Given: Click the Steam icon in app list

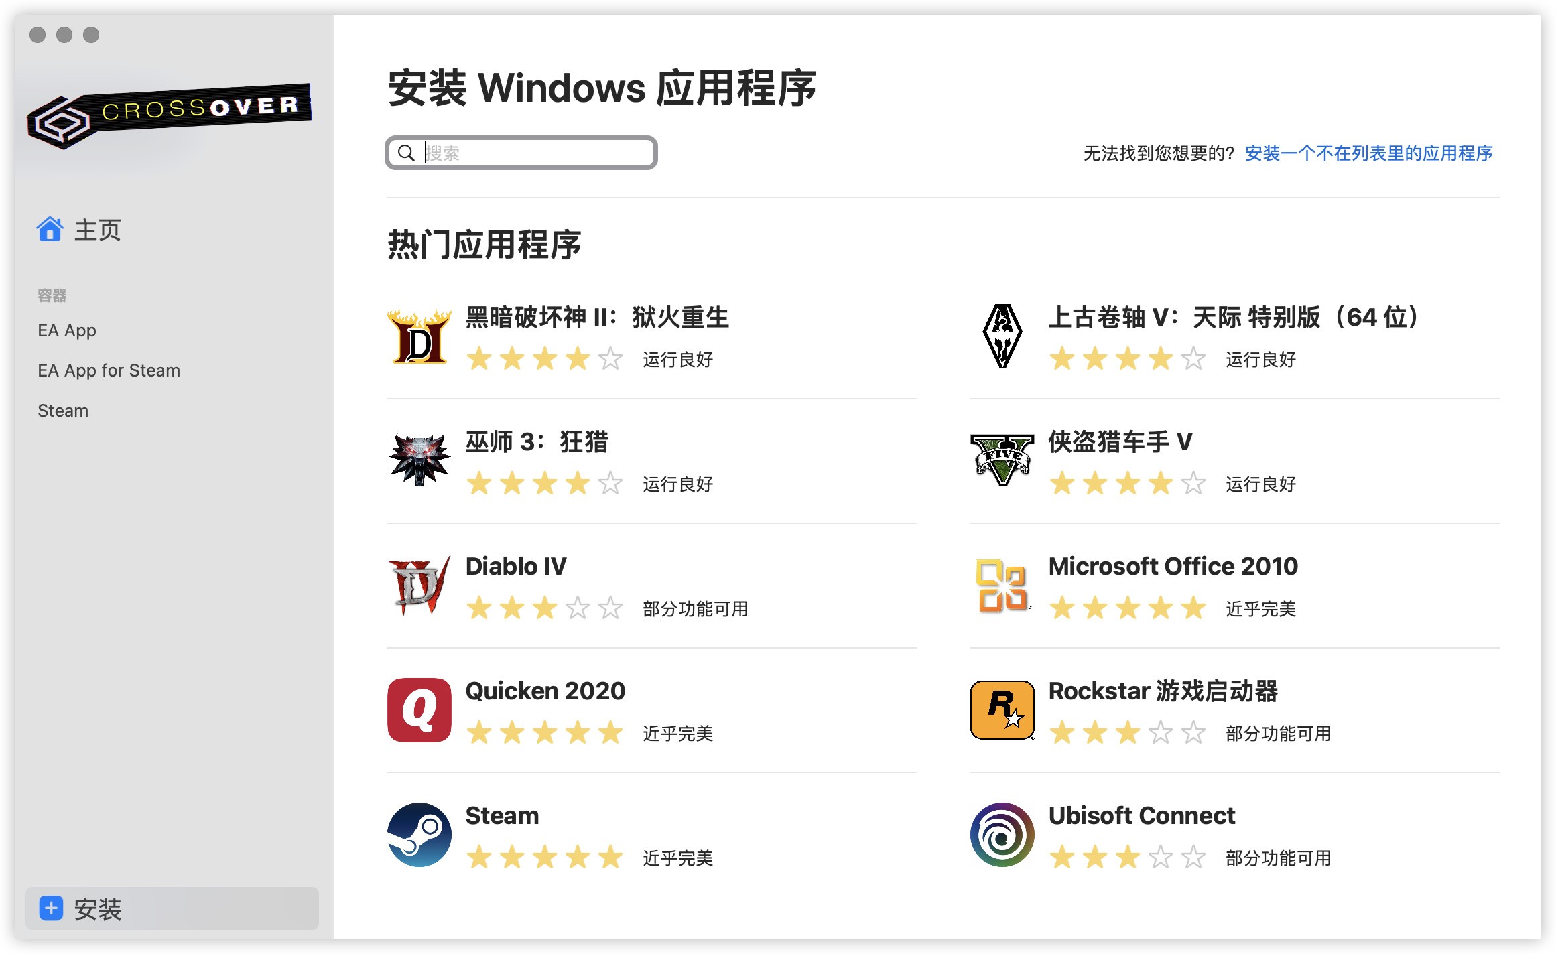Looking at the screenshot, I should pos(419,836).
